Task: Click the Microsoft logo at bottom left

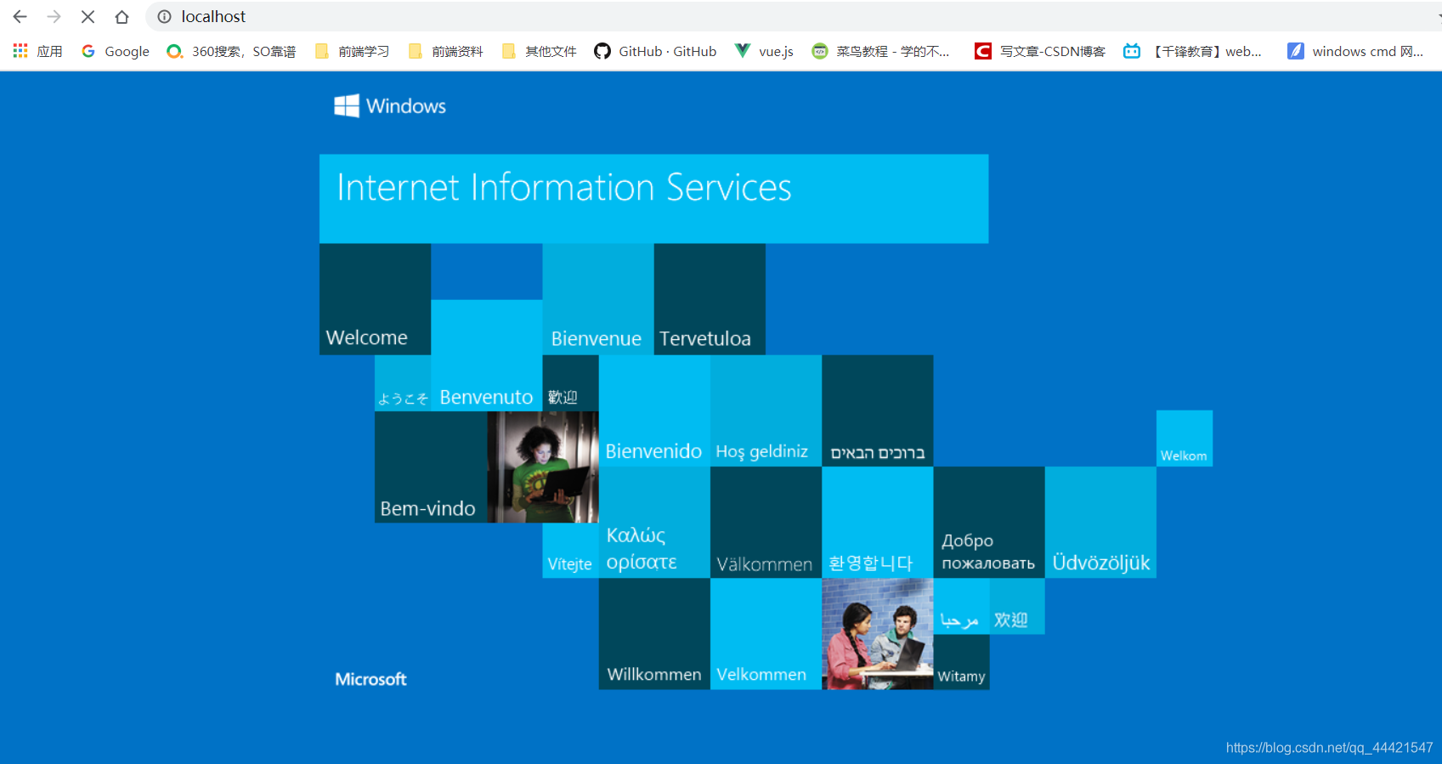Action: [370, 679]
